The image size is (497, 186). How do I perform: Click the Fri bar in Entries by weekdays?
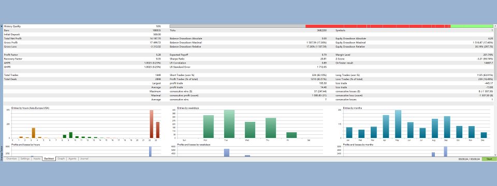291,135
